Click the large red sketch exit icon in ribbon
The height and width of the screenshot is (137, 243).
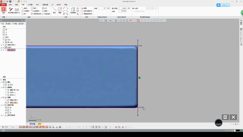4,10
